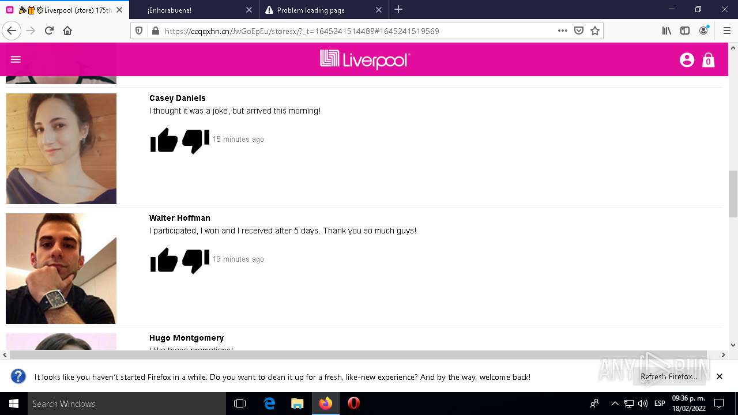Go back with the browser back arrow
The height and width of the screenshot is (415, 738).
click(x=12, y=31)
